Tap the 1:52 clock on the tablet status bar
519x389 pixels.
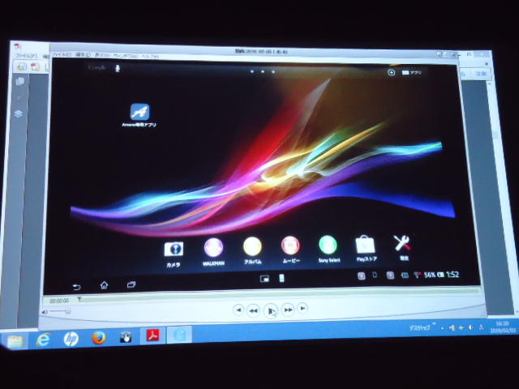453,275
